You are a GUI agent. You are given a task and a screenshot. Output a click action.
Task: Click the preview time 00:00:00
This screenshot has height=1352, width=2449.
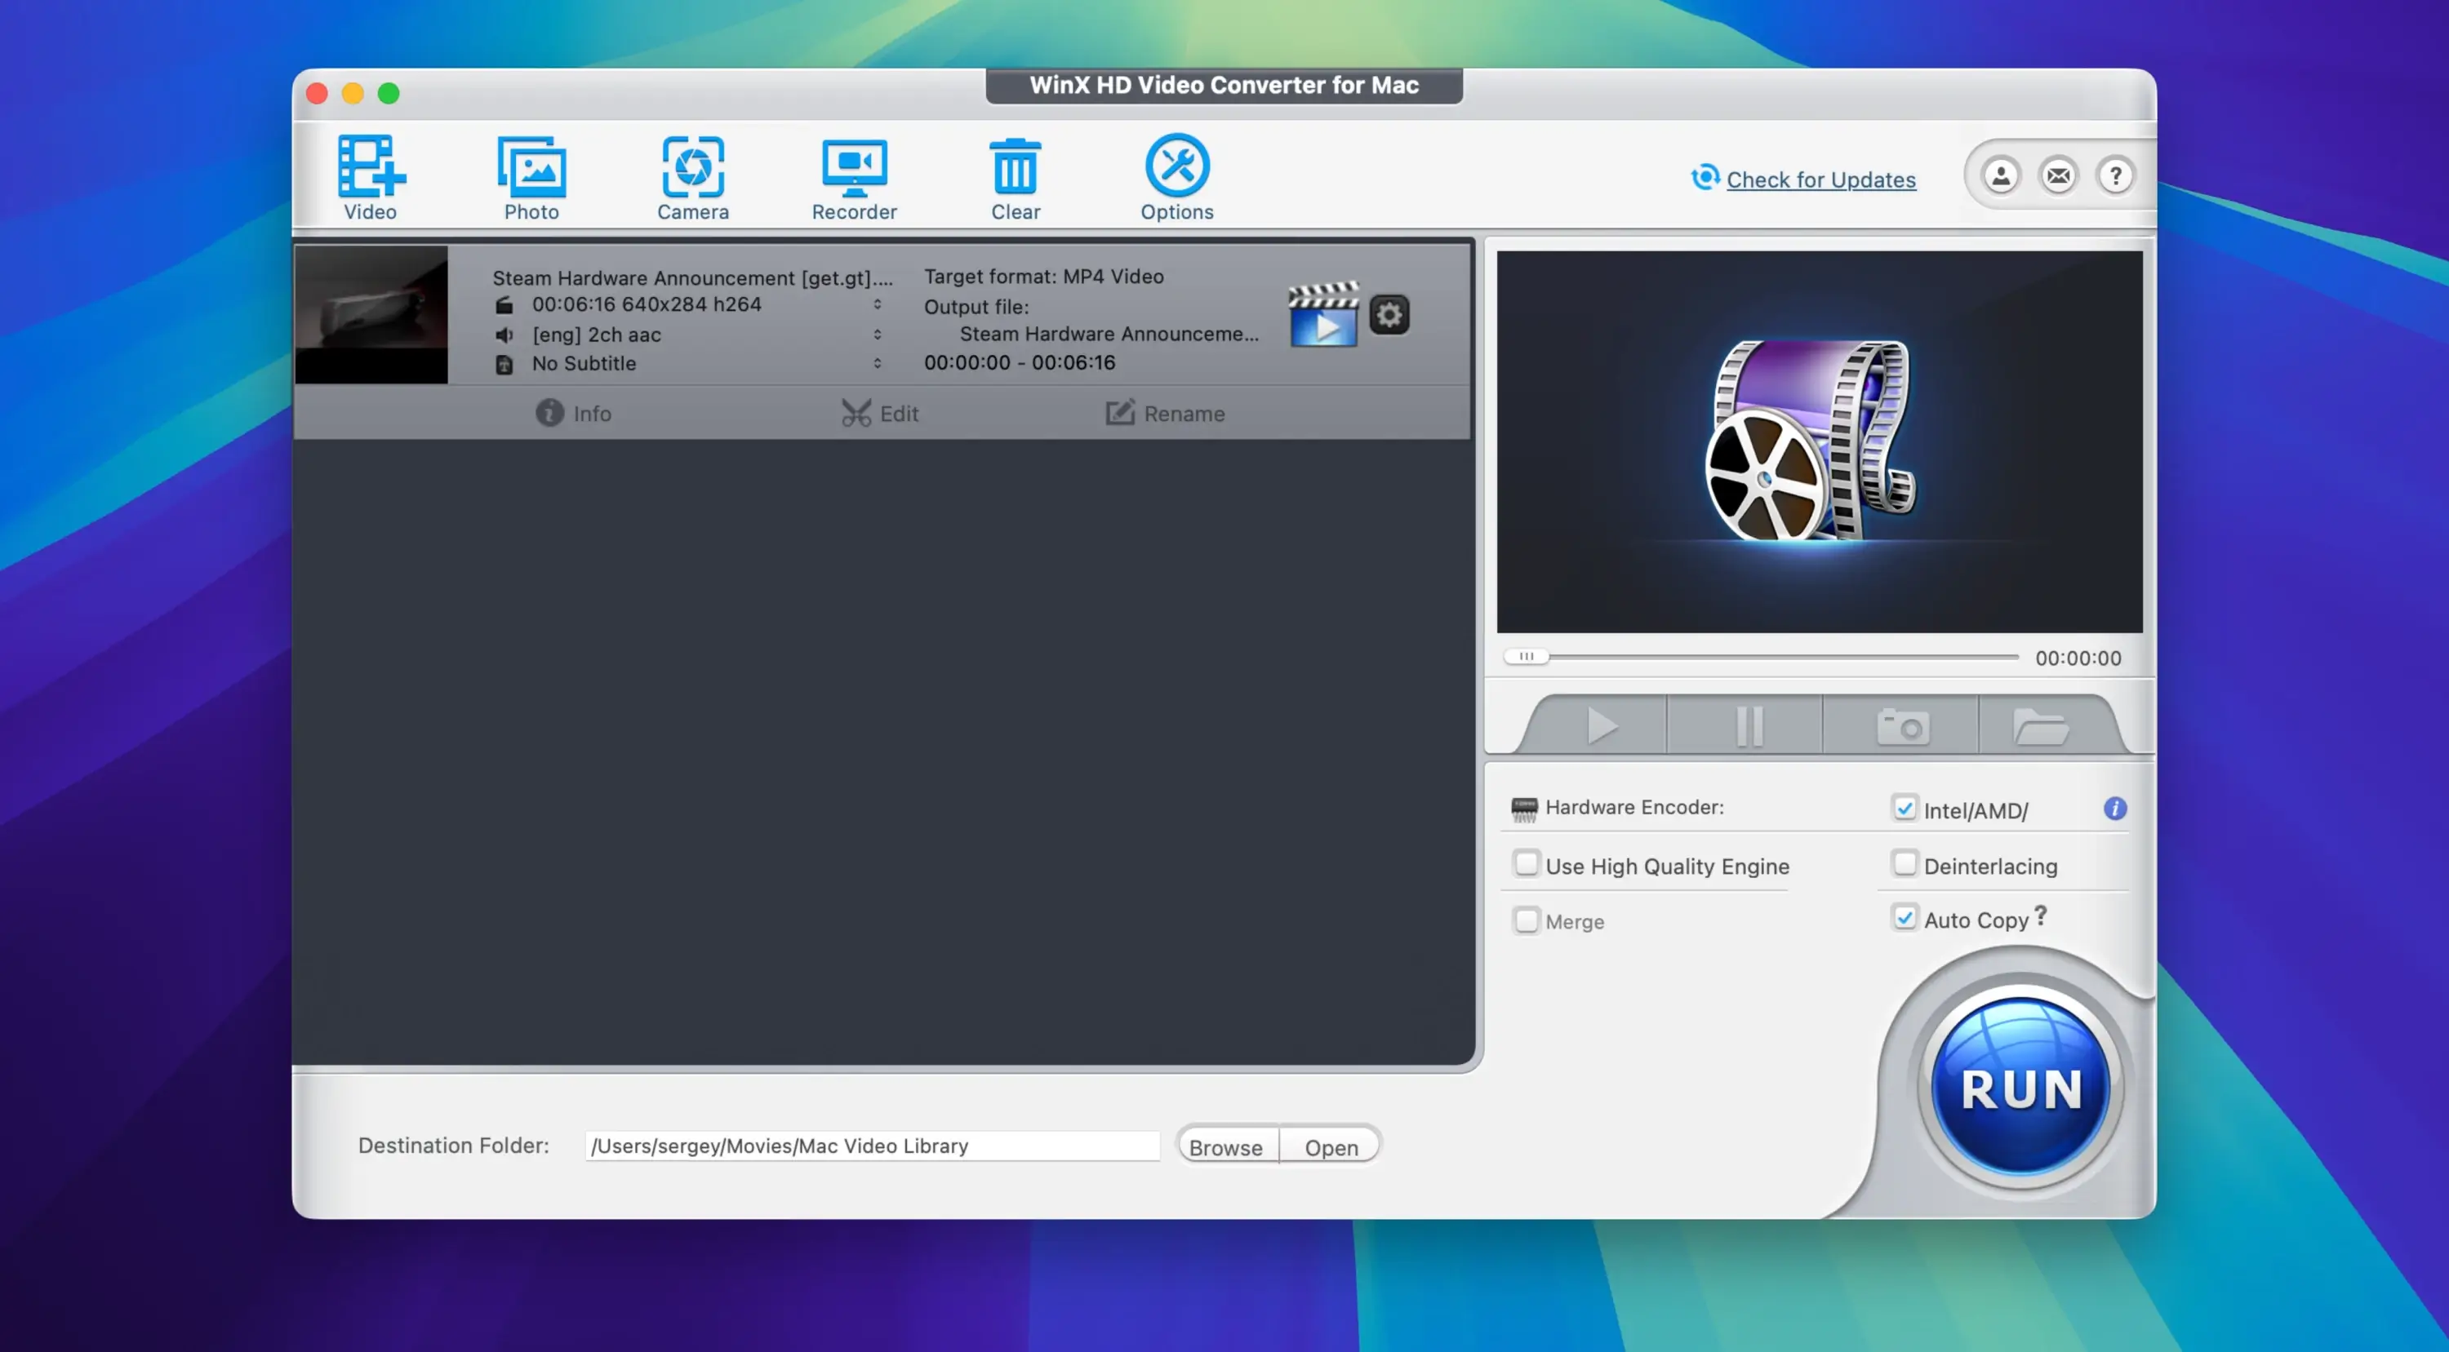[x=2078, y=658]
